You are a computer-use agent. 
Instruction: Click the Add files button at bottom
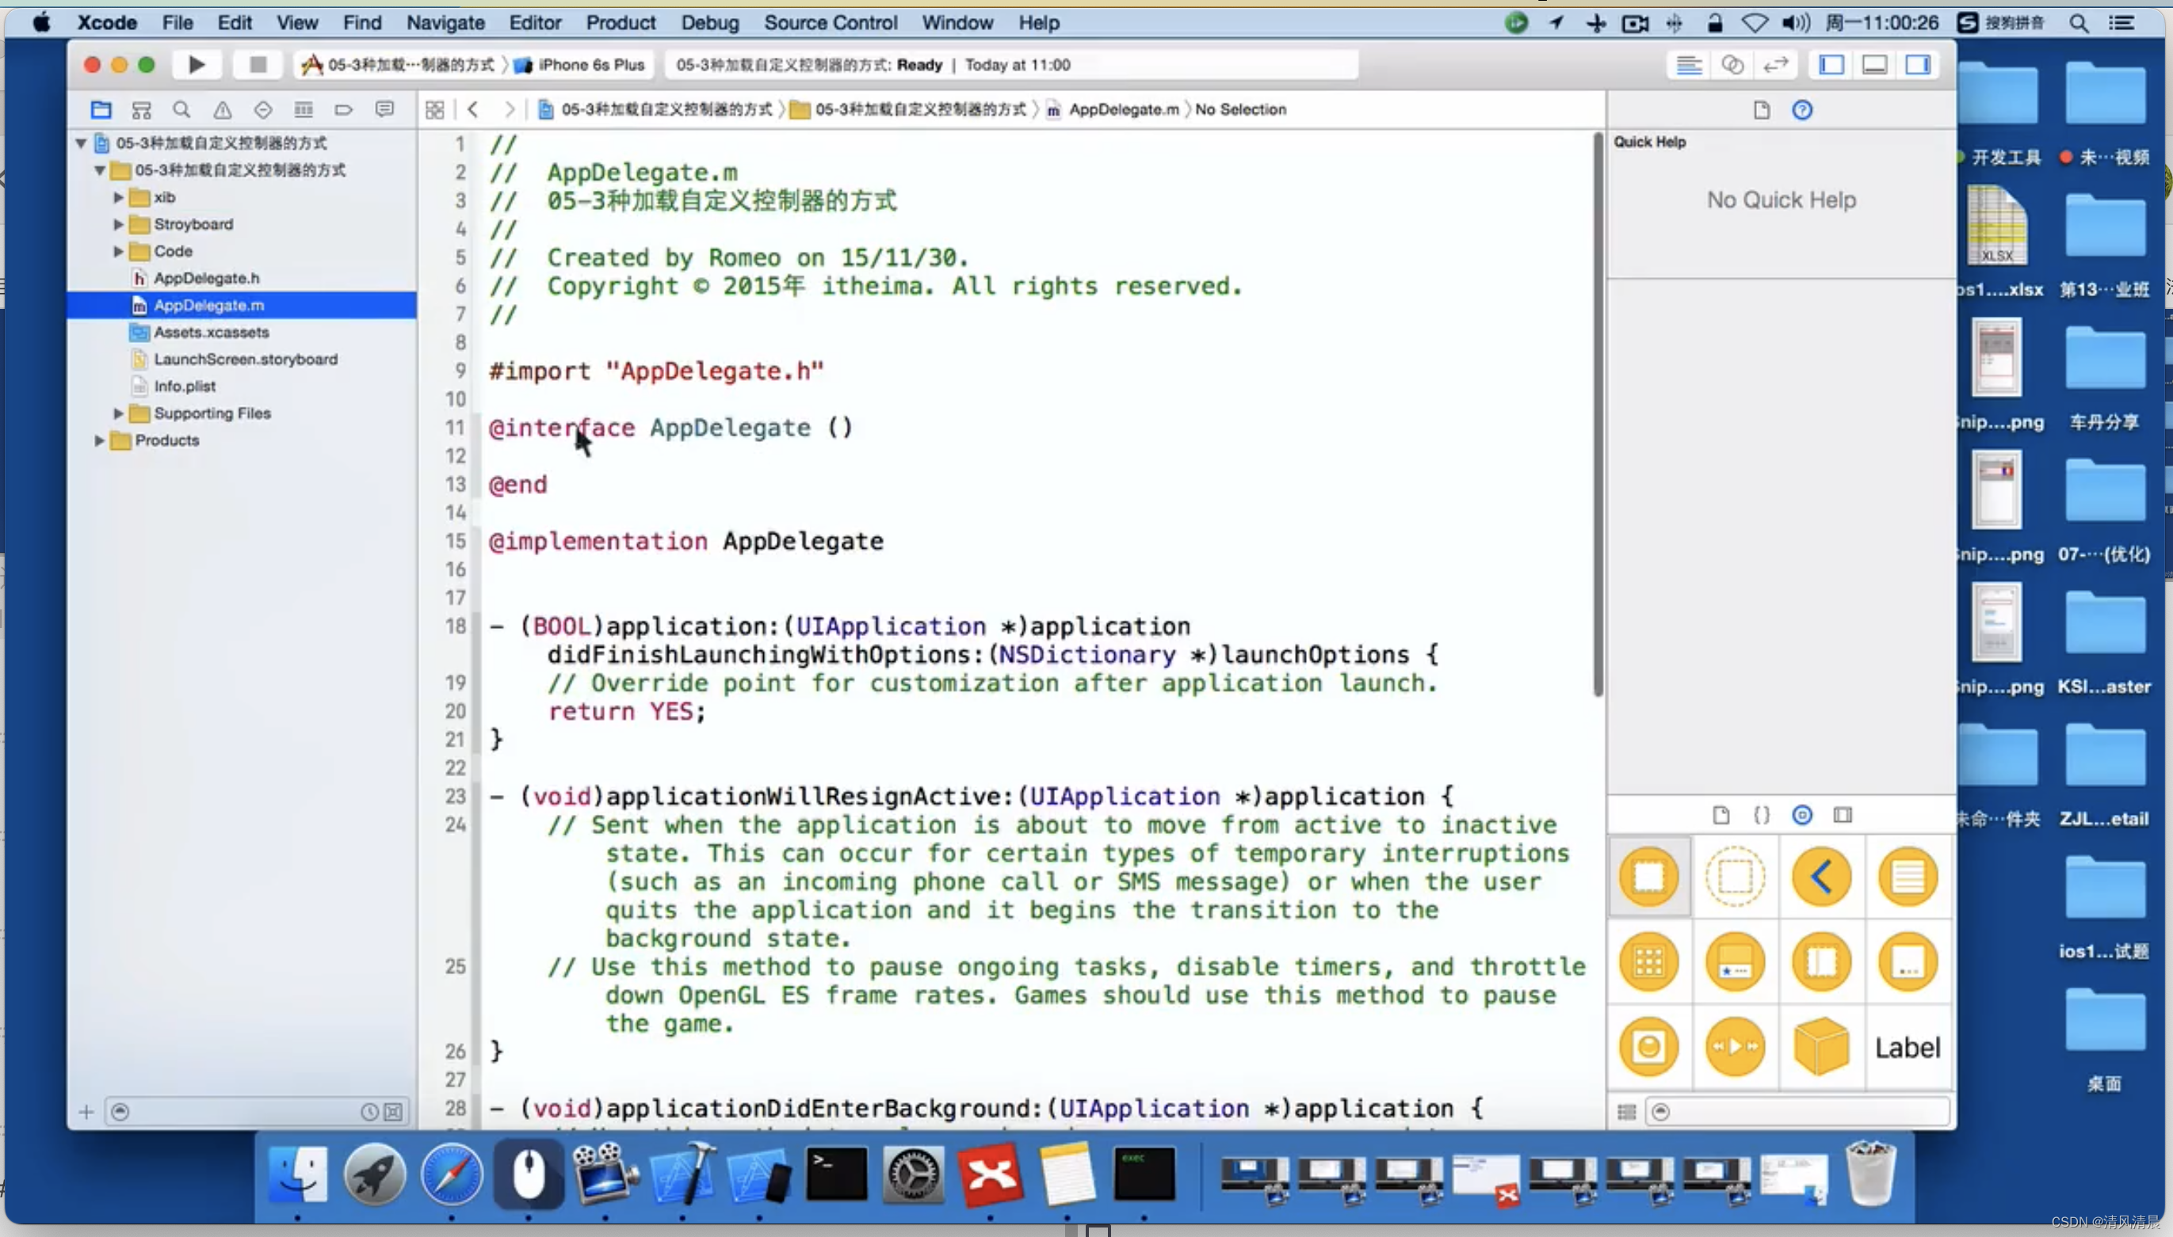pos(85,1112)
